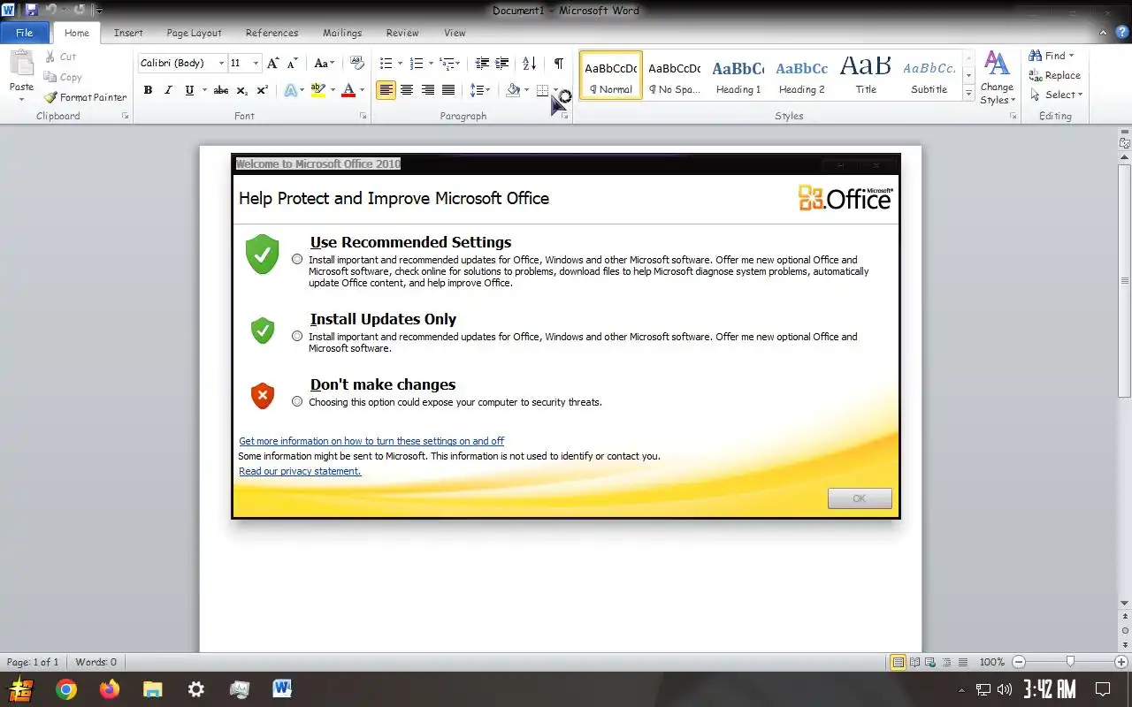This screenshot has width=1132, height=707.
Task: Expand the Styles gallery More arrow
Action: pyautogui.click(x=969, y=93)
